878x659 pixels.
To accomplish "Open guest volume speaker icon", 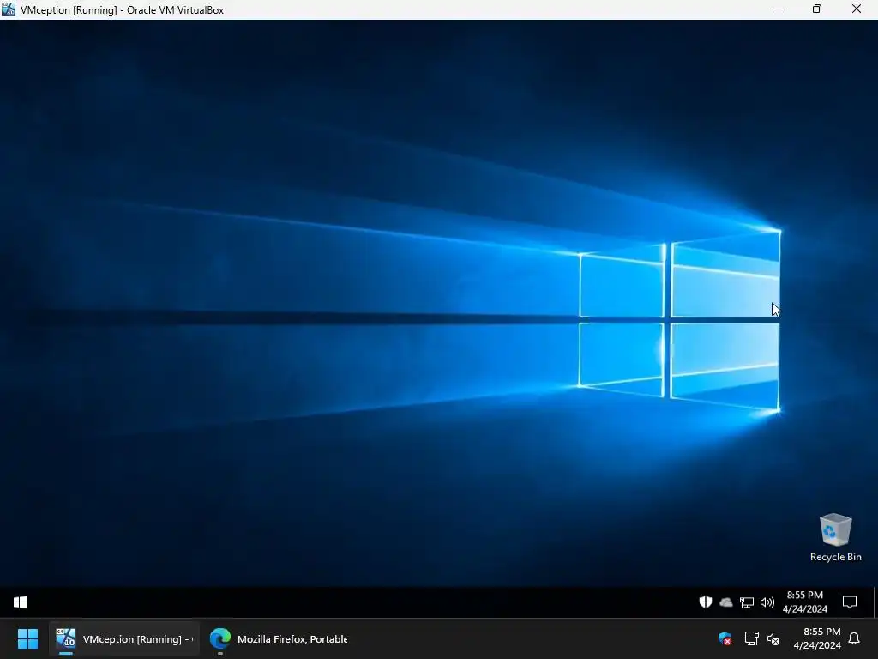I will (x=767, y=602).
